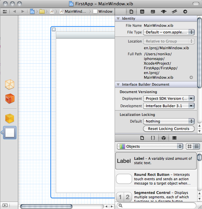Open the Identity inspector tab
Image resolution: width=202 pixels, height=209 pixels.
153,12
